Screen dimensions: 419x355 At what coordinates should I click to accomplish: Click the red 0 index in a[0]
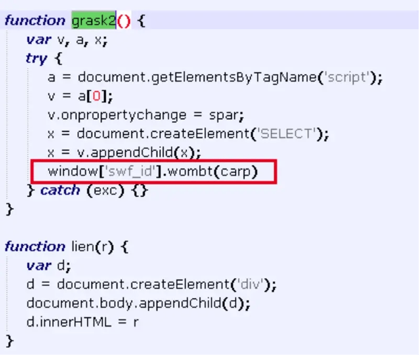coord(96,96)
